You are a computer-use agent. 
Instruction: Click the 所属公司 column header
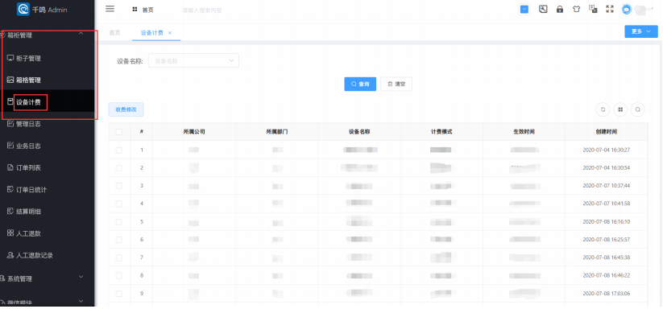tap(194, 132)
